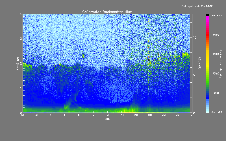Click the colorbar '<= 0.0' minimum label

coord(217,112)
